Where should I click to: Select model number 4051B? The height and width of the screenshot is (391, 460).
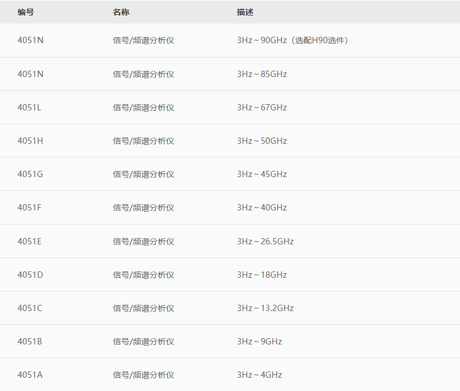coord(30,342)
